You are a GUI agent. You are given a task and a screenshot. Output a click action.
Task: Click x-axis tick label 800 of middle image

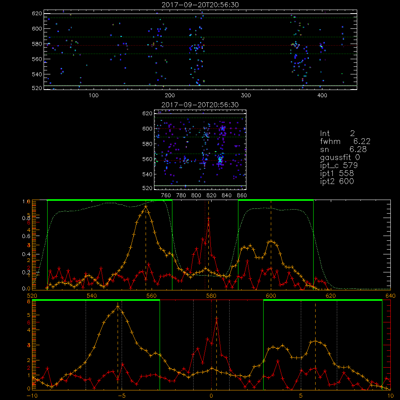click(196, 196)
